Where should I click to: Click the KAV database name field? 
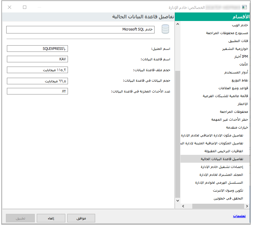[37, 59]
